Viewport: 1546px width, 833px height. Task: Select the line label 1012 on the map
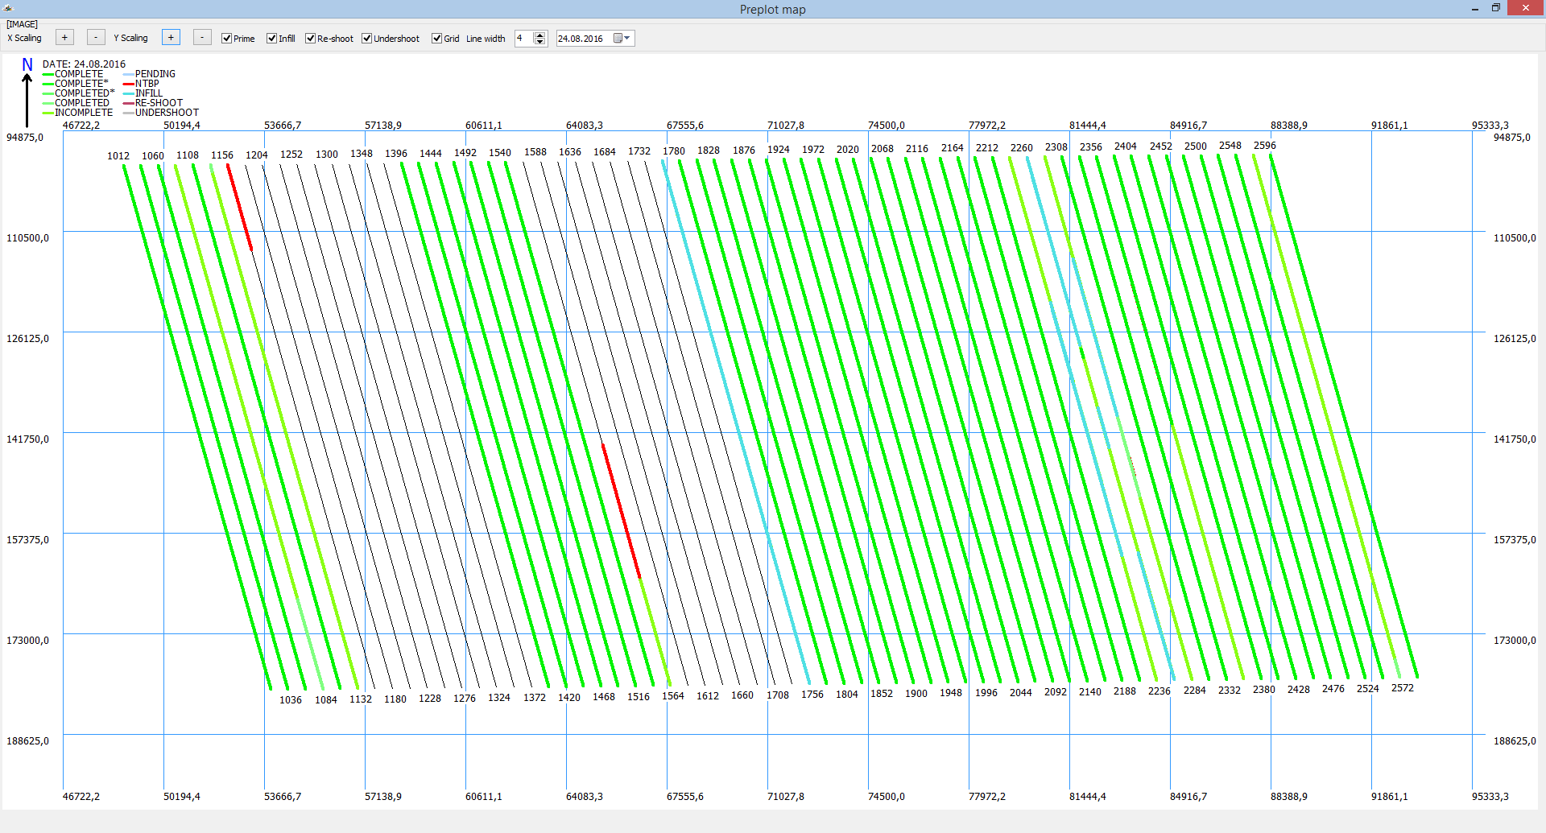pos(118,156)
